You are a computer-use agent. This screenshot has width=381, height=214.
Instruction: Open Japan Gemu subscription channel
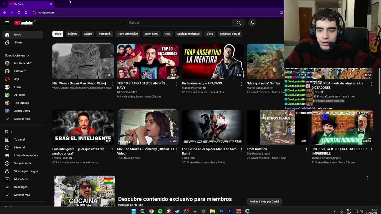point(23,111)
